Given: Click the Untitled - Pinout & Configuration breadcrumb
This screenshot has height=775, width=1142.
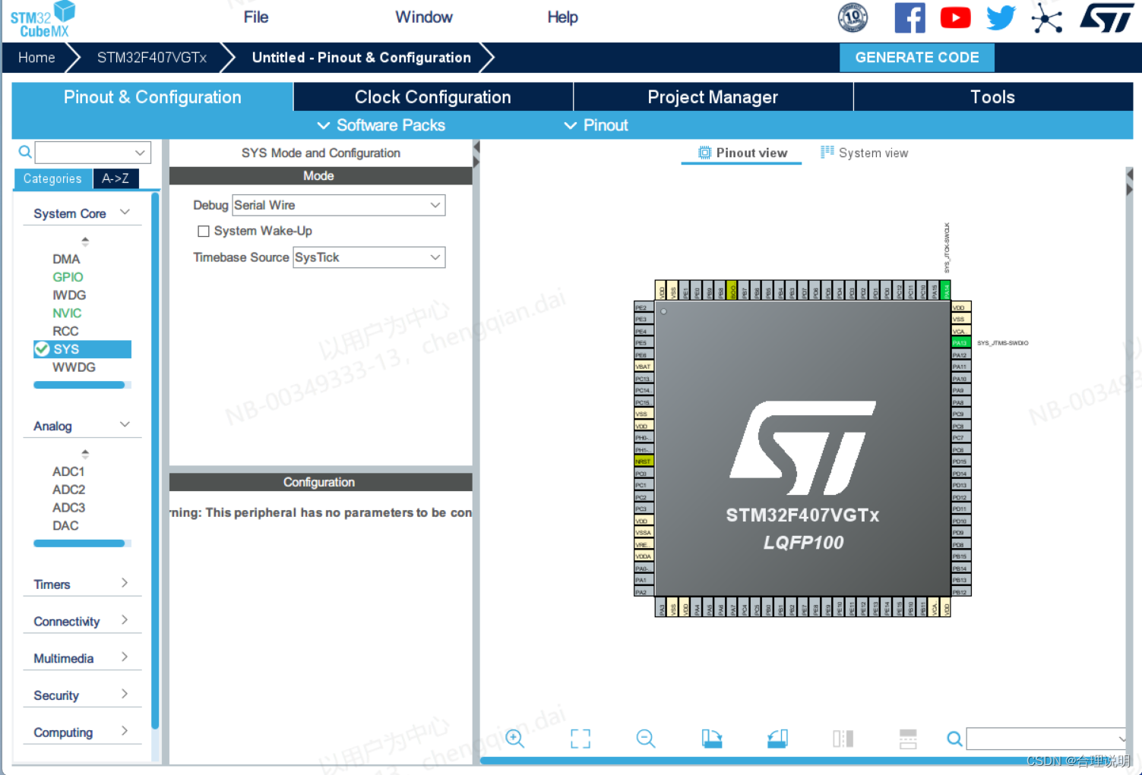Looking at the screenshot, I should pos(362,58).
